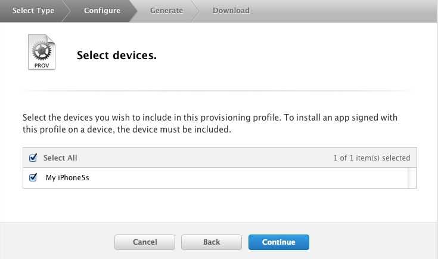
Task: Click the blank area below the device list
Action: tap(219, 204)
